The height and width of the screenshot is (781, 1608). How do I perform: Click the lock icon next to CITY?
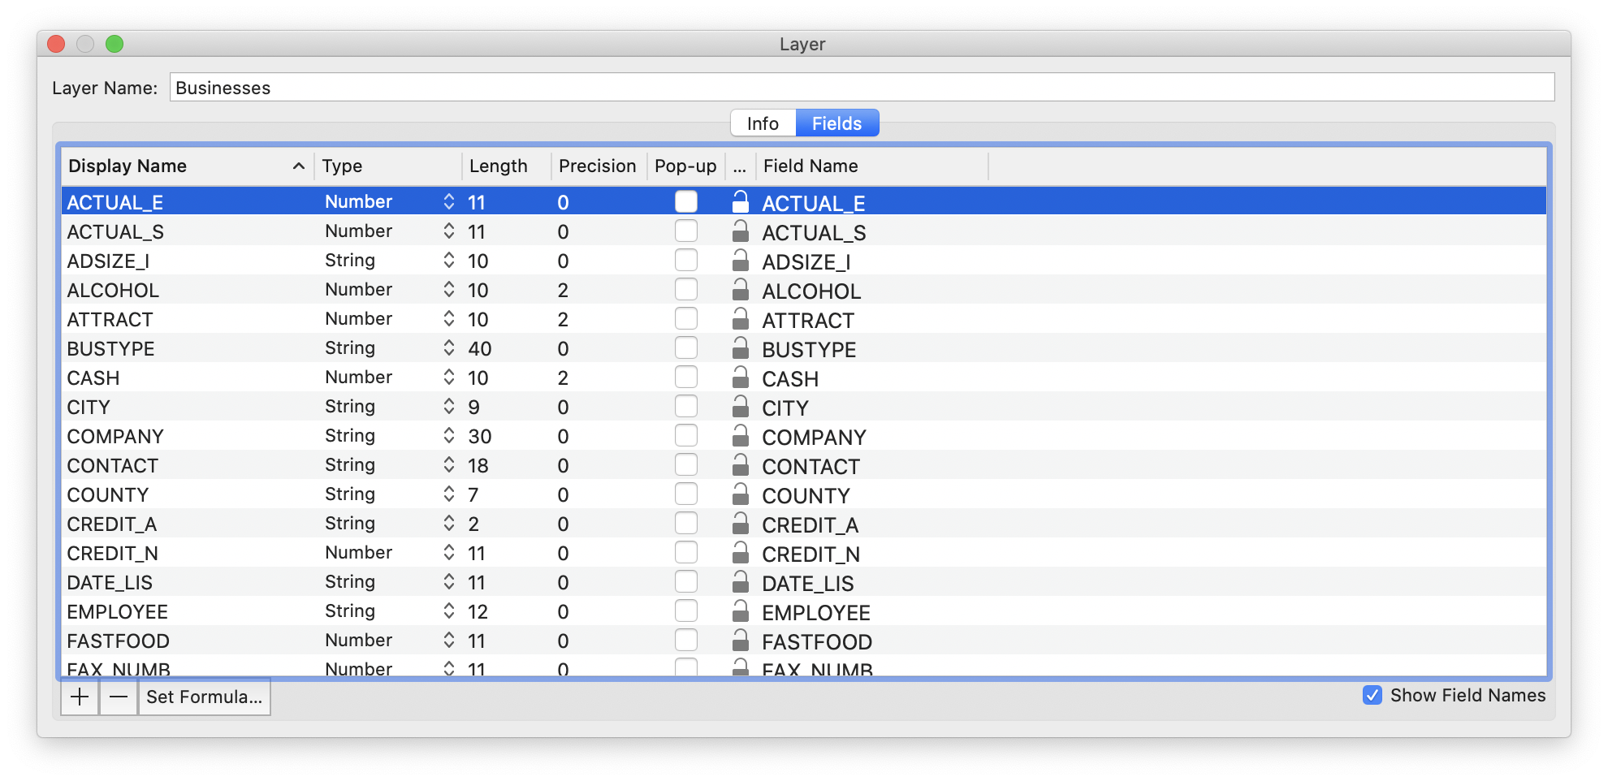tap(741, 406)
